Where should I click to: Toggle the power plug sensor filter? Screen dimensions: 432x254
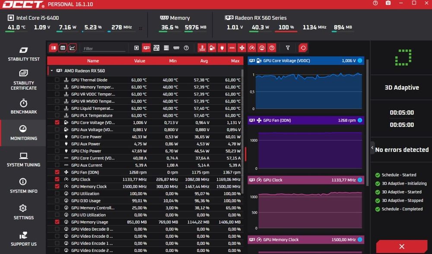[x=222, y=48]
